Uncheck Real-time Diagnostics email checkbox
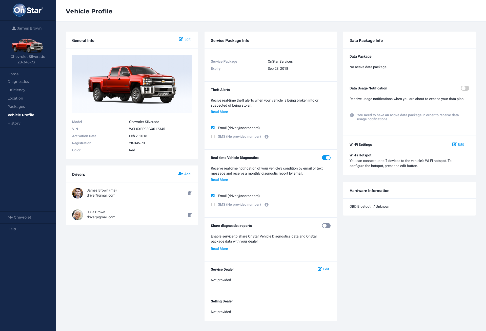This screenshot has height=331, width=486. (213, 196)
